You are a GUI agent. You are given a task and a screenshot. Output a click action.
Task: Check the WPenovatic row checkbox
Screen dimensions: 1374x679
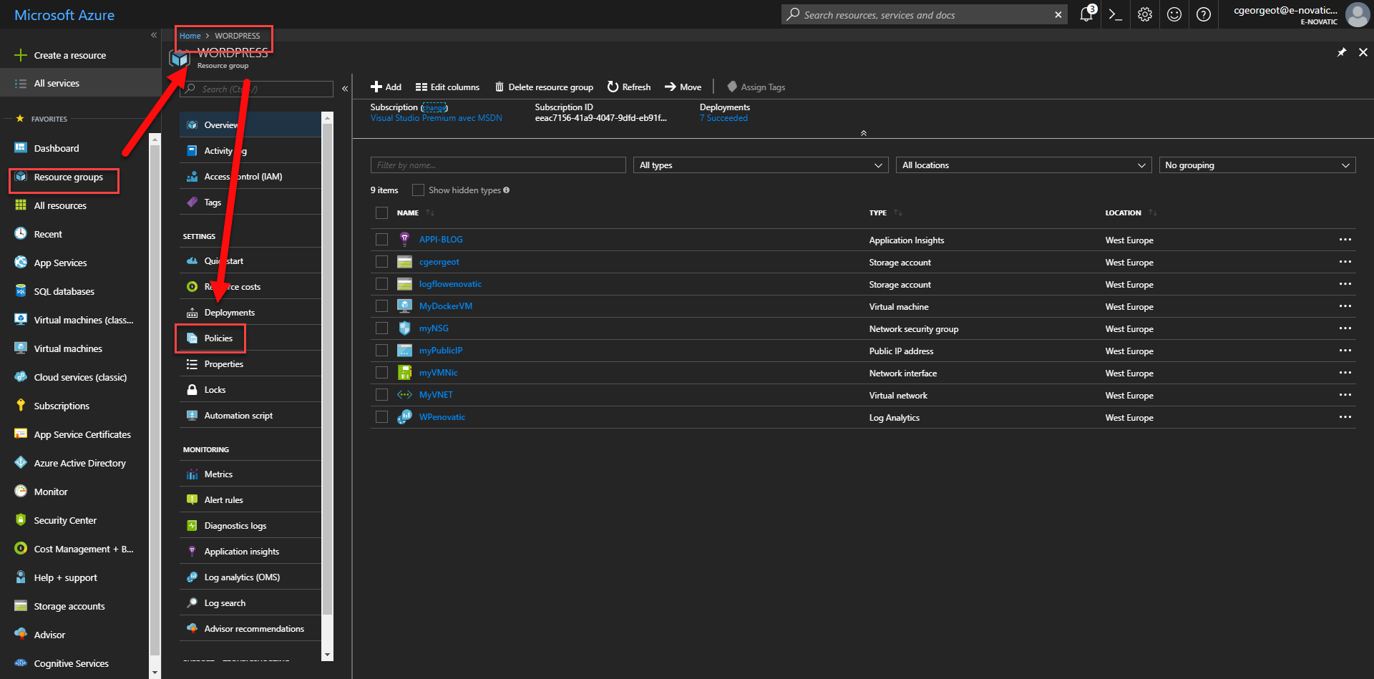pyautogui.click(x=381, y=417)
